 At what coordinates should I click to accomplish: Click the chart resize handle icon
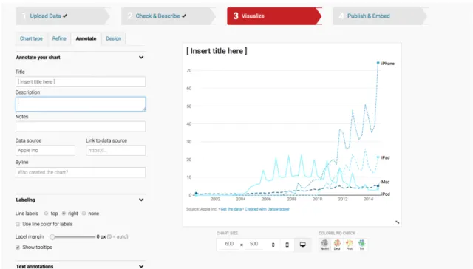click(398, 222)
